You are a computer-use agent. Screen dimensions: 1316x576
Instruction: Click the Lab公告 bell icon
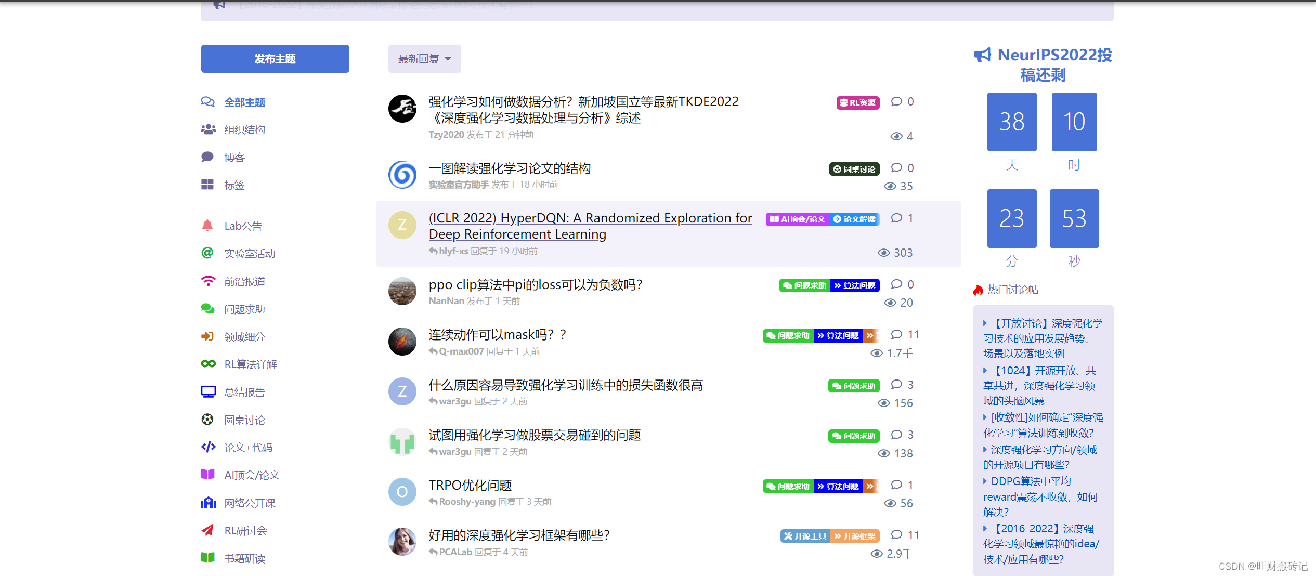pos(207,226)
